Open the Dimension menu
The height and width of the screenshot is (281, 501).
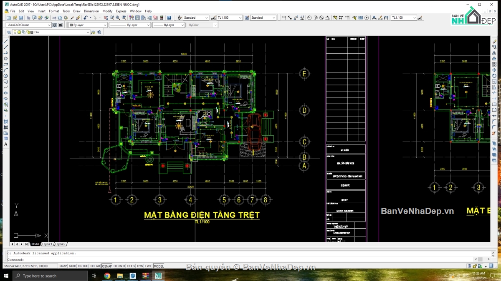click(x=91, y=11)
